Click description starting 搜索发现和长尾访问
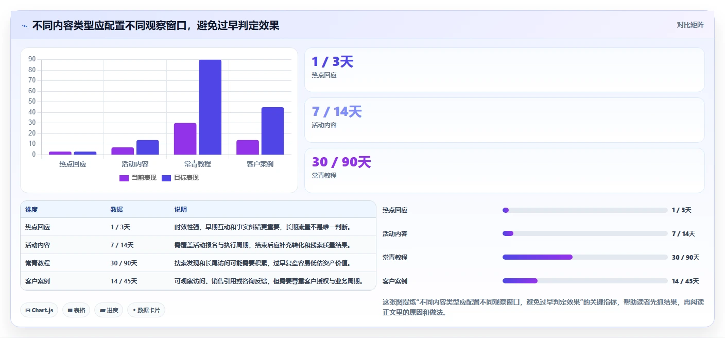 pos(263,263)
